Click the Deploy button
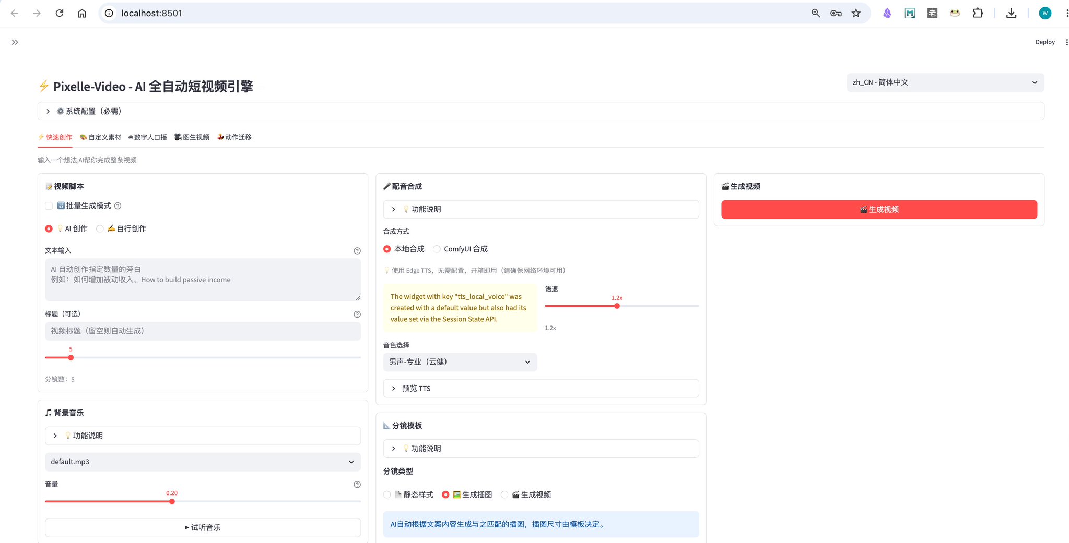Viewport: 1069px width, 543px height. tap(1045, 42)
